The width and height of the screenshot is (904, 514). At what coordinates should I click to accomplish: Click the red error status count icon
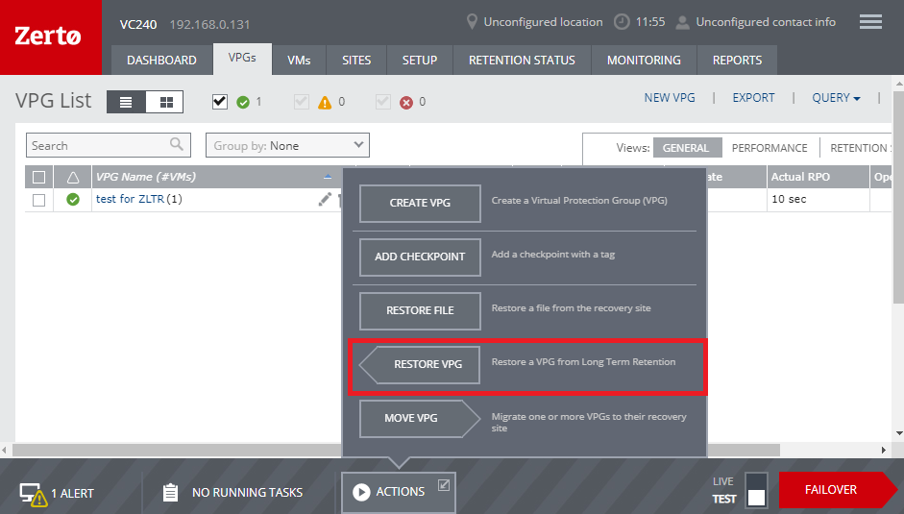click(x=406, y=103)
